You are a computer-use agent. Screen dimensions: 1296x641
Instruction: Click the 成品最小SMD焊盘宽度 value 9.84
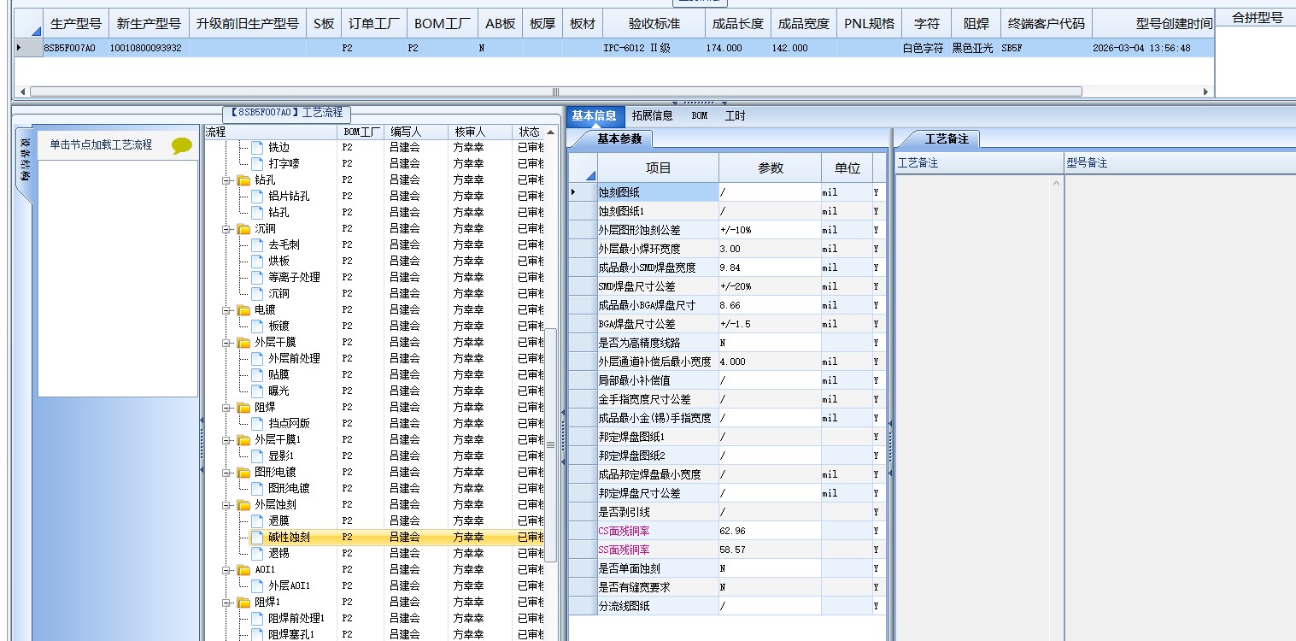[x=770, y=268]
